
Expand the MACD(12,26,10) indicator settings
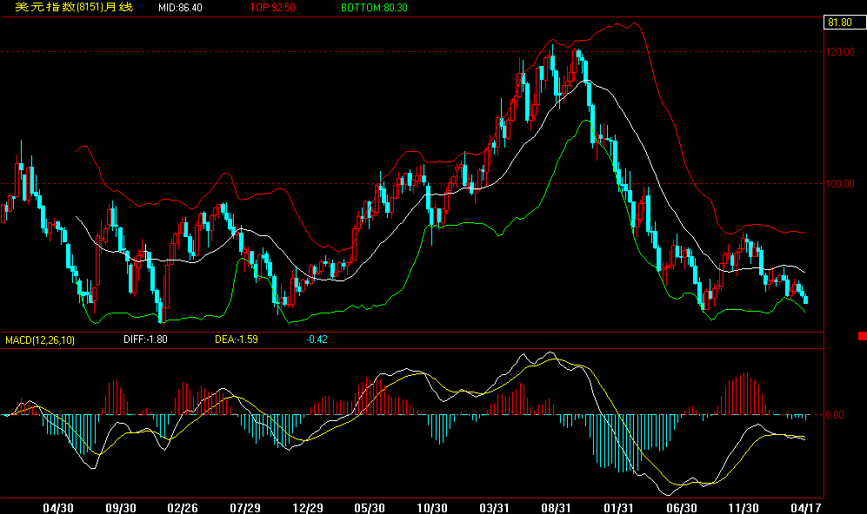point(42,339)
